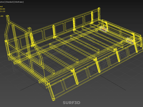The height and width of the screenshot is (107, 143).
Task: Click the statistics value ending in 21.133
Action: pos(2,11)
